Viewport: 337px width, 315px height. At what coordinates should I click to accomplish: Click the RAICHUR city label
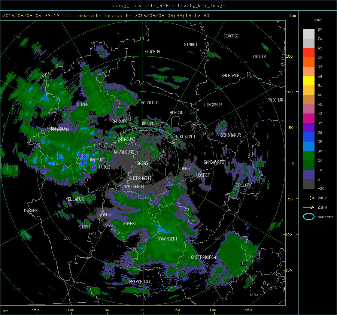coord(275,100)
